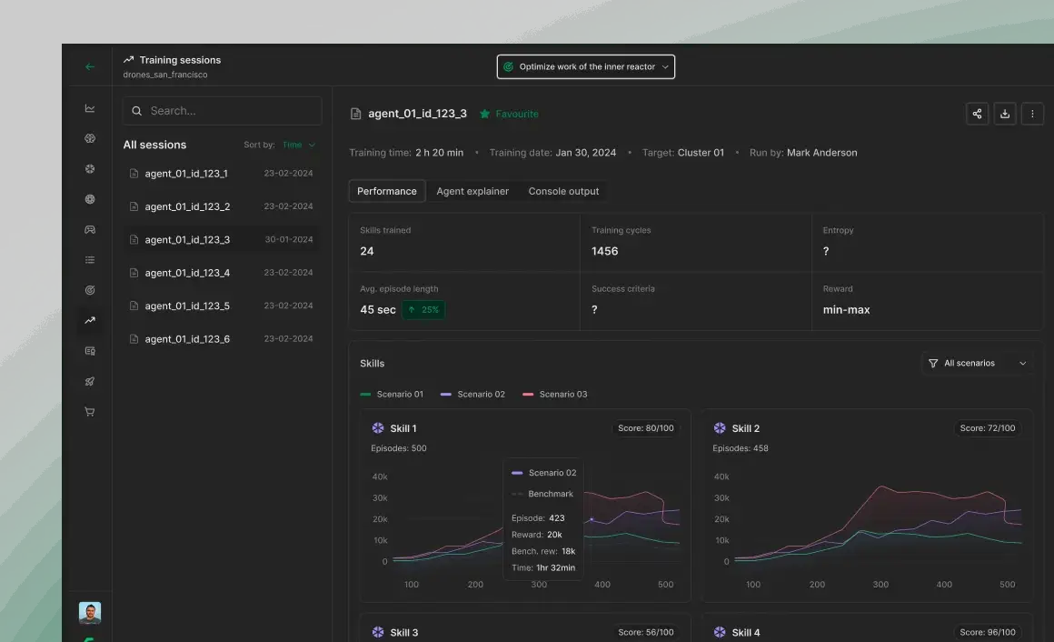This screenshot has width=1054, height=642.
Task: Open the three-dot more options menu
Action: tap(1032, 114)
